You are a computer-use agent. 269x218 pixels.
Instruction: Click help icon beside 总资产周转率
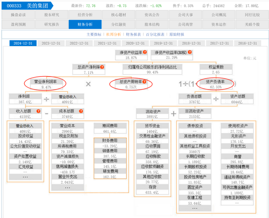tap(144, 82)
